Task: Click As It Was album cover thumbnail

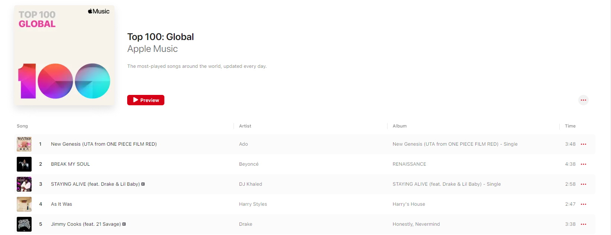Action: [24, 204]
